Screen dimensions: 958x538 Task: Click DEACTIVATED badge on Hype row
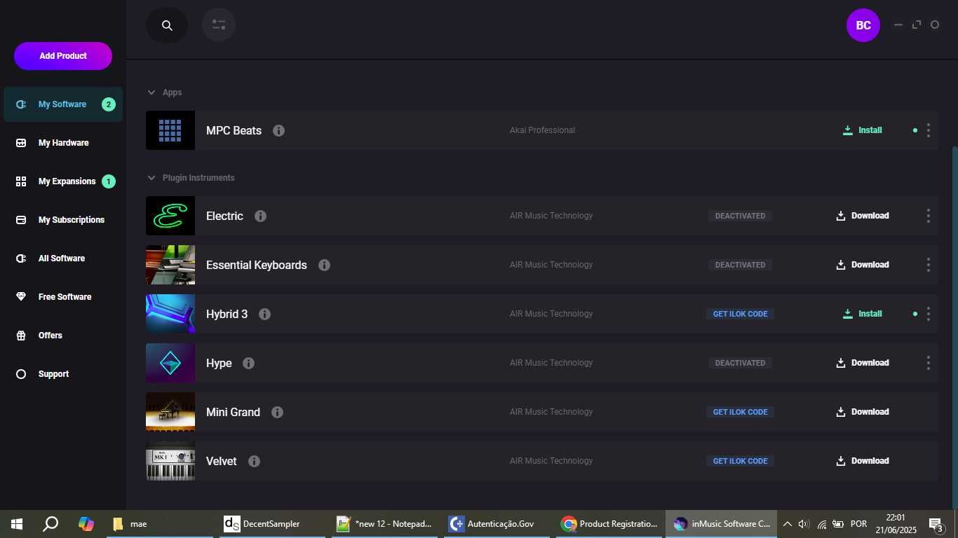[x=740, y=363]
